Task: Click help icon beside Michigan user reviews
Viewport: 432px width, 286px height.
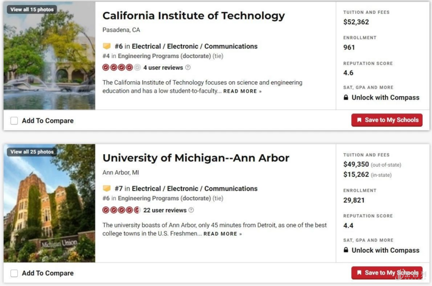Action: 191,210
